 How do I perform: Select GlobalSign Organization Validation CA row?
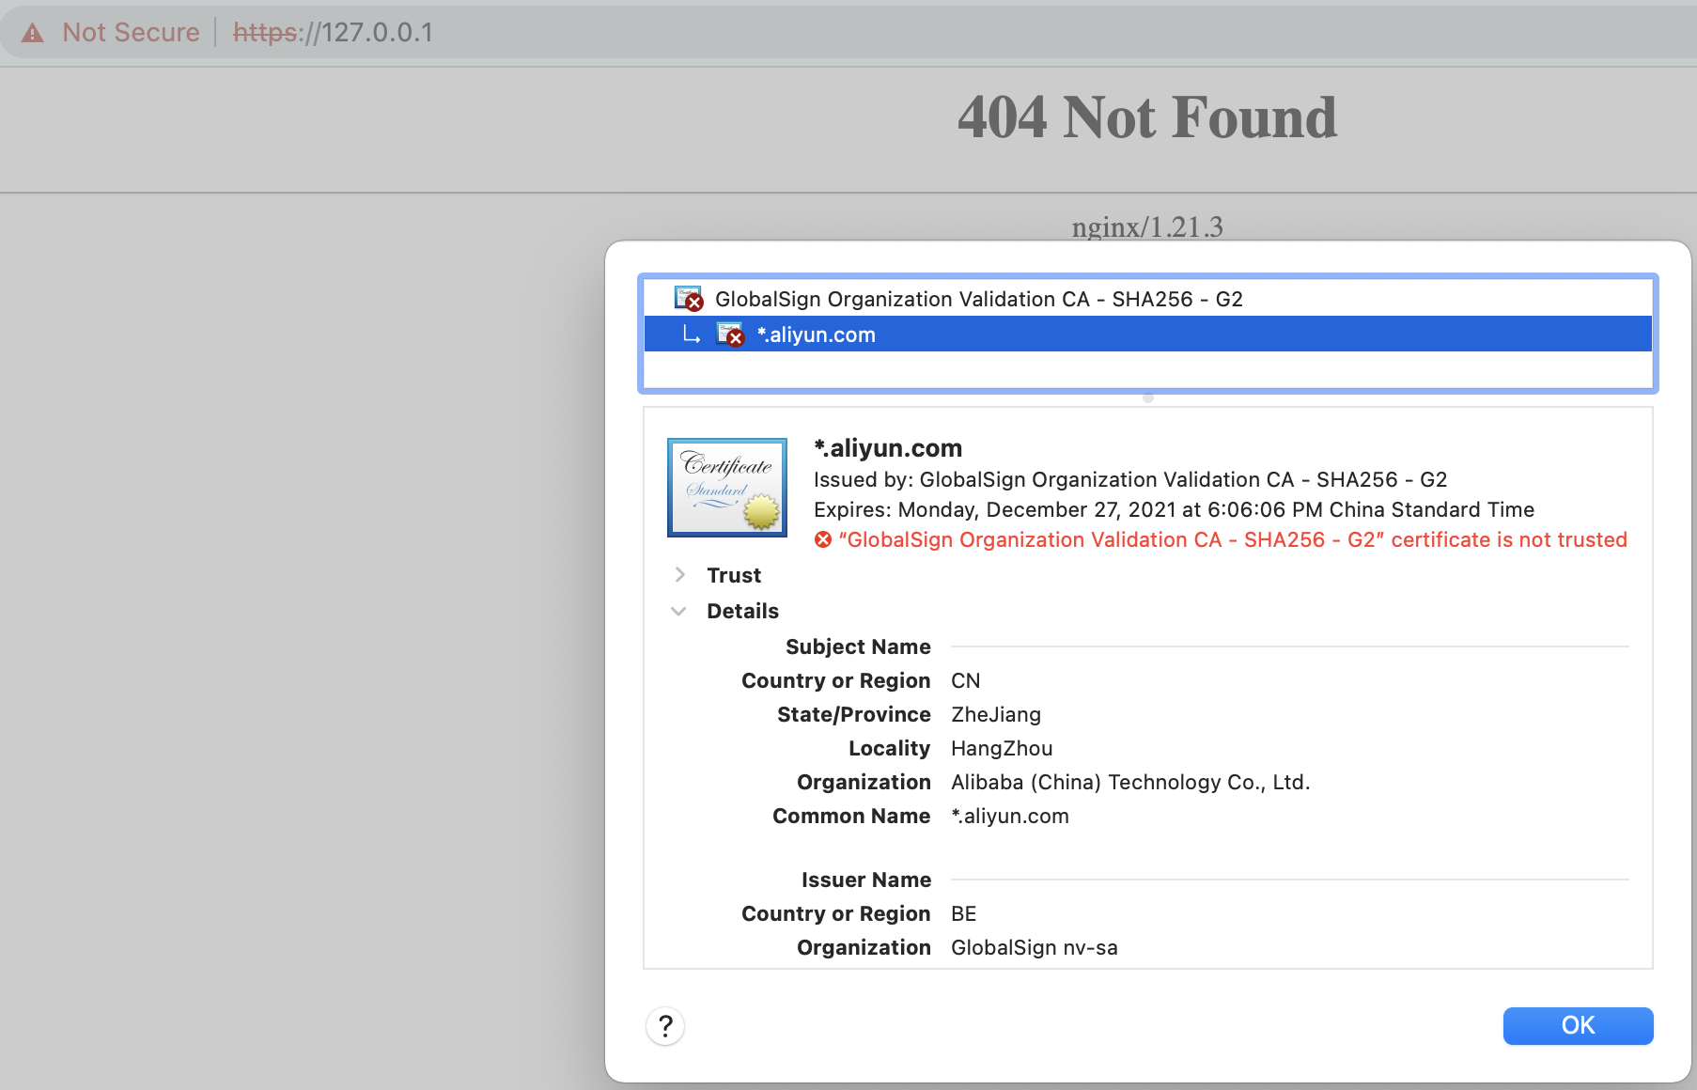(1147, 299)
